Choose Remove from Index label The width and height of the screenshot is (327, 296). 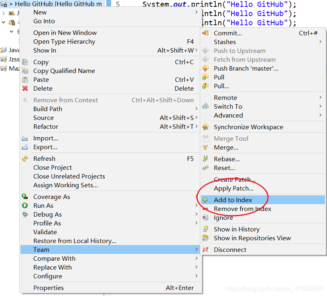[x=242, y=209]
